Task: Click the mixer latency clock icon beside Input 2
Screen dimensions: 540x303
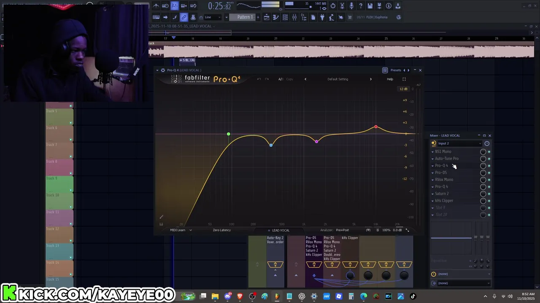Action: tap(487, 144)
